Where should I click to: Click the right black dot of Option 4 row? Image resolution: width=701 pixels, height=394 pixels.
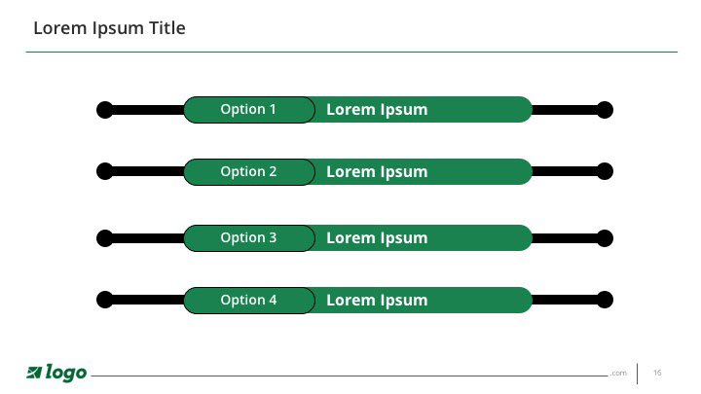[x=605, y=300]
